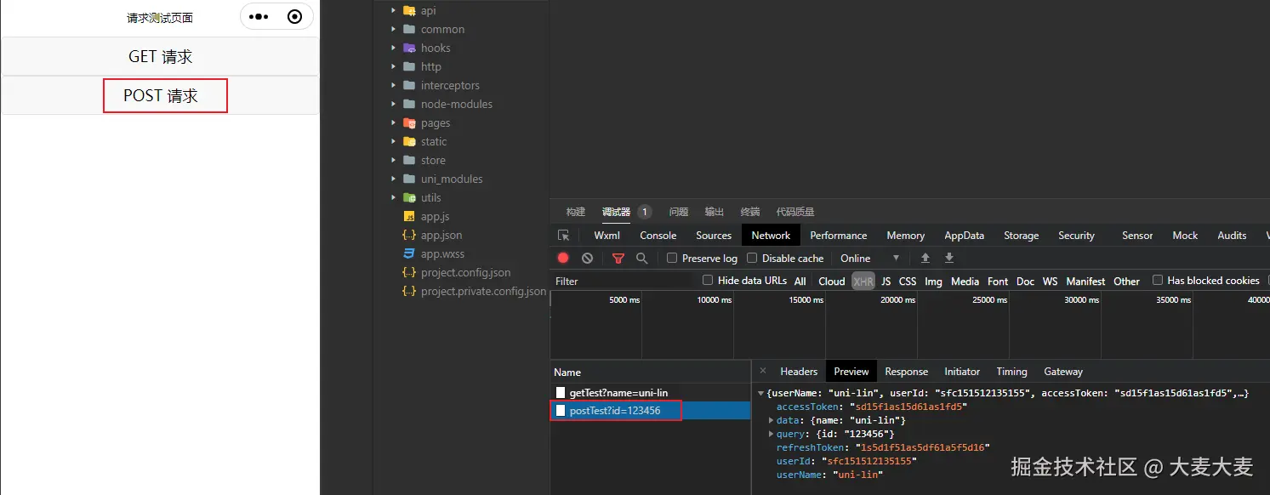Toggle the network filter funnel icon

point(618,259)
